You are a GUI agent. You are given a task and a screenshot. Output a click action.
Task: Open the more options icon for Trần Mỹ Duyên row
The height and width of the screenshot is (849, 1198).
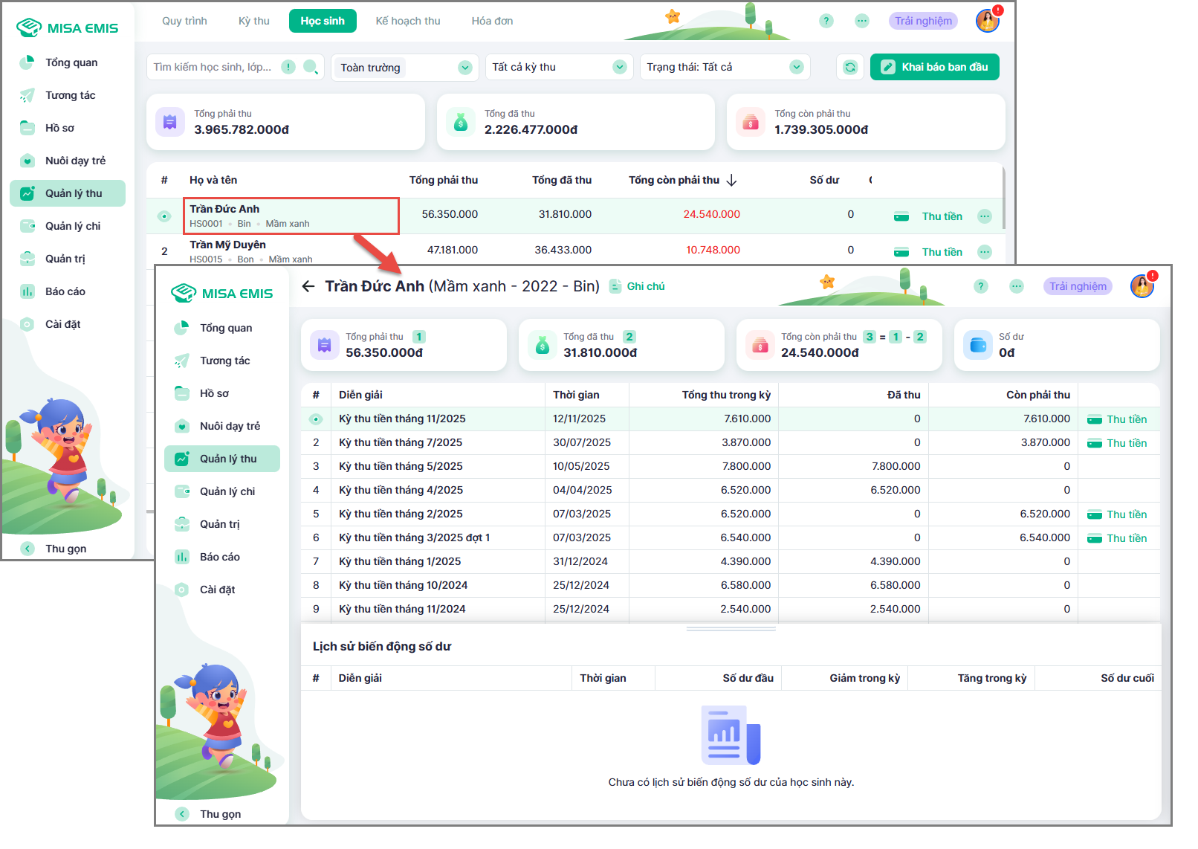point(985,252)
